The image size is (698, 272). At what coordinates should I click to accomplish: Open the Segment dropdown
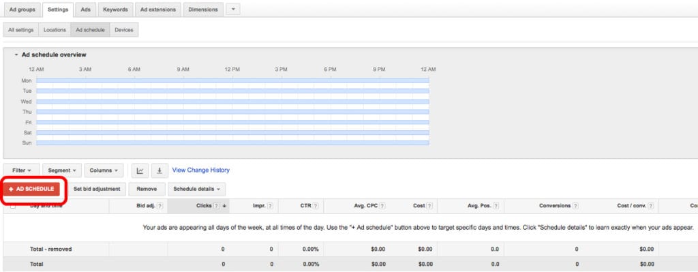click(62, 170)
